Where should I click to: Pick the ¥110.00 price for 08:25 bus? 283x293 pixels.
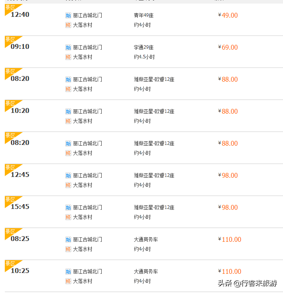[229, 239]
